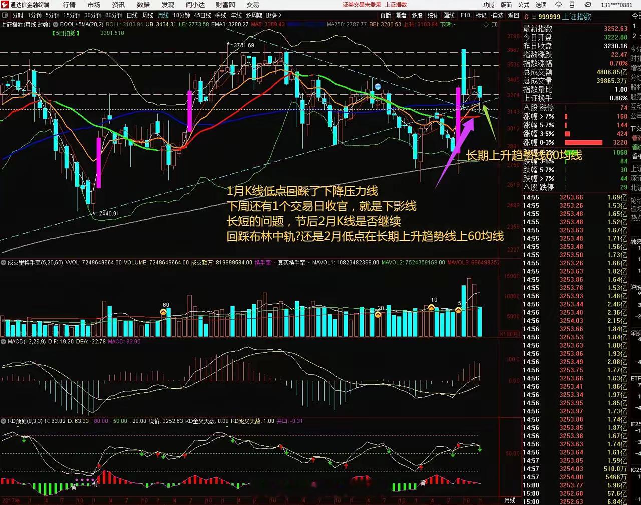The height and width of the screenshot is (505, 641).
Task: Switch to 30分钟 period tab
Action: click(93, 16)
